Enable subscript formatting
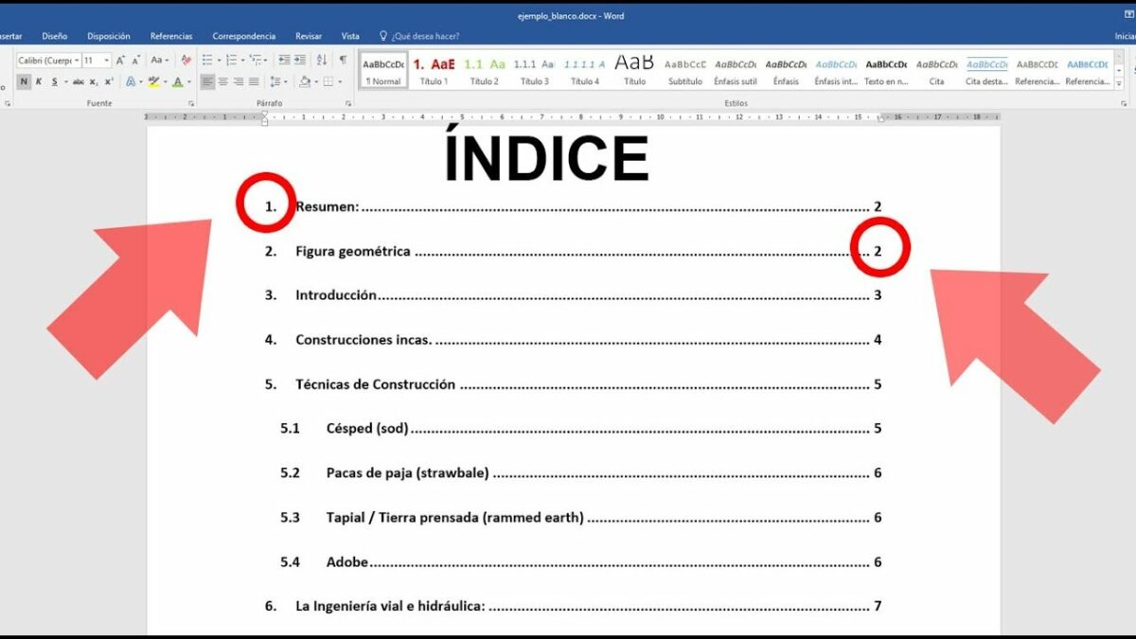This screenshot has height=639, width=1136. (x=94, y=80)
